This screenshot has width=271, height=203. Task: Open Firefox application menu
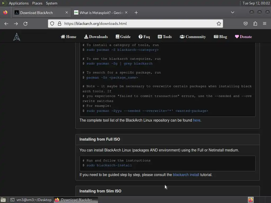pos(265,24)
